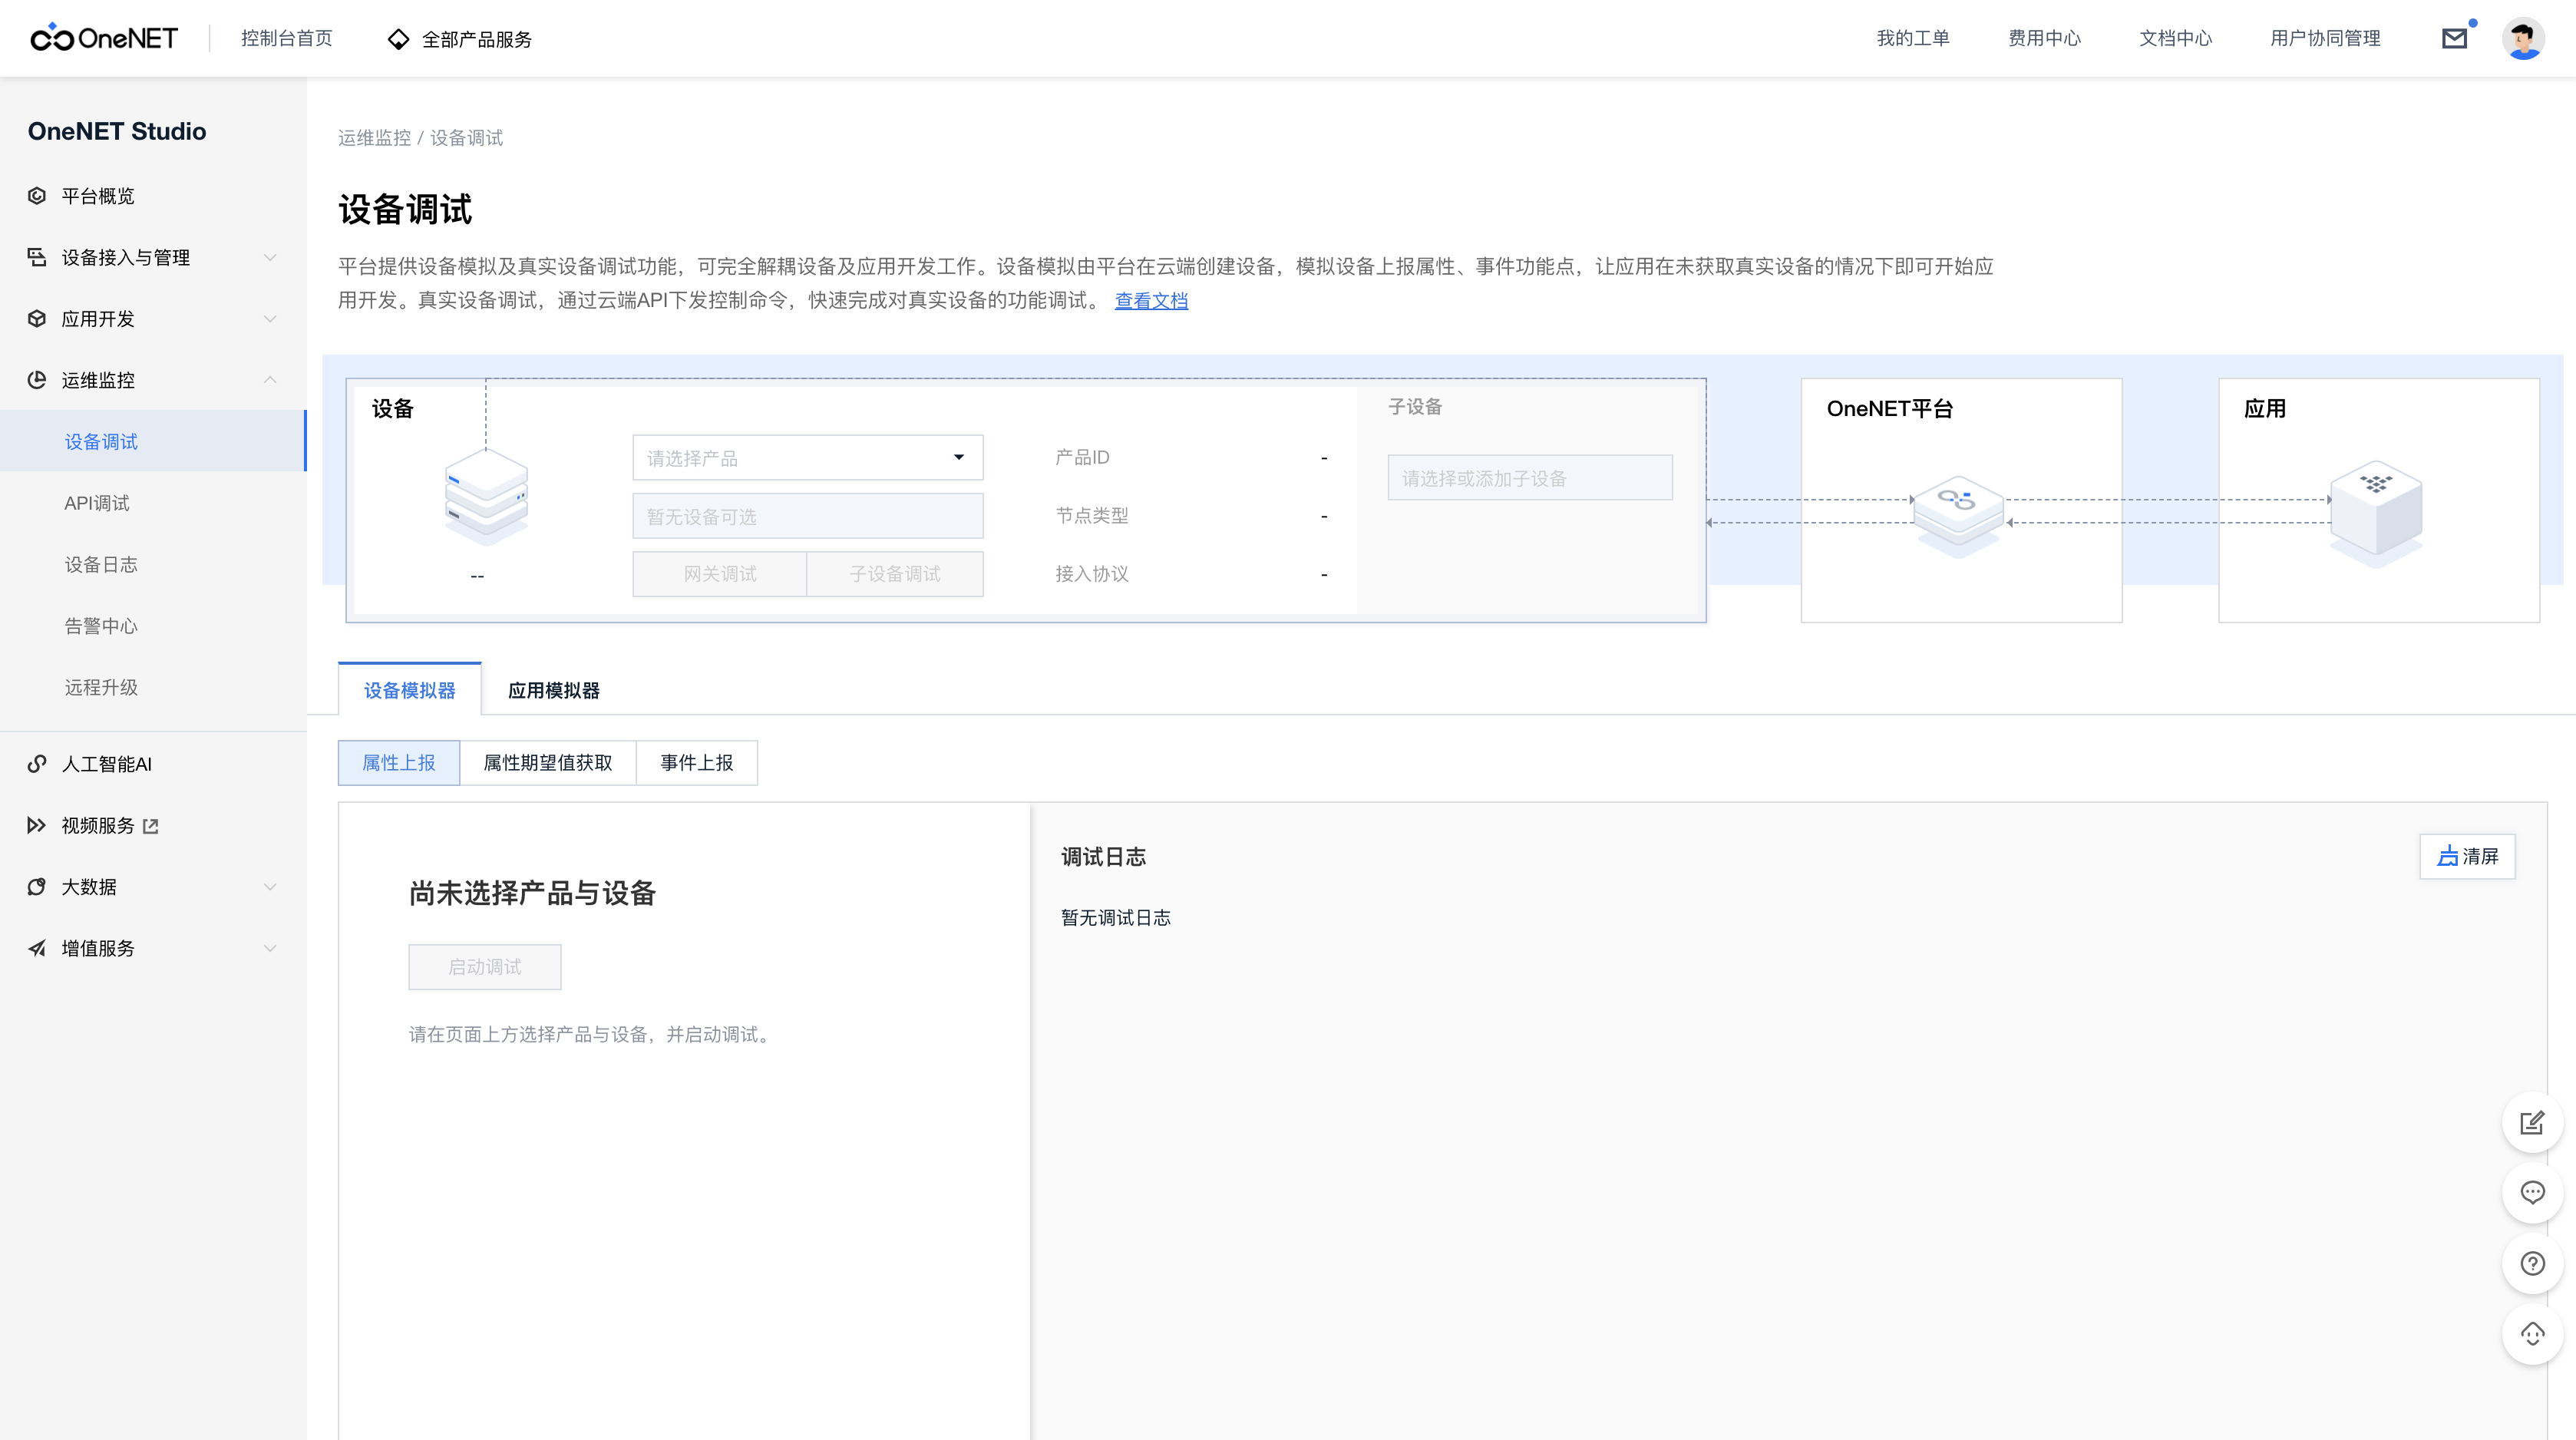Click the 增值服务 paper plane icon
This screenshot has width=2576, height=1440.
[37, 948]
